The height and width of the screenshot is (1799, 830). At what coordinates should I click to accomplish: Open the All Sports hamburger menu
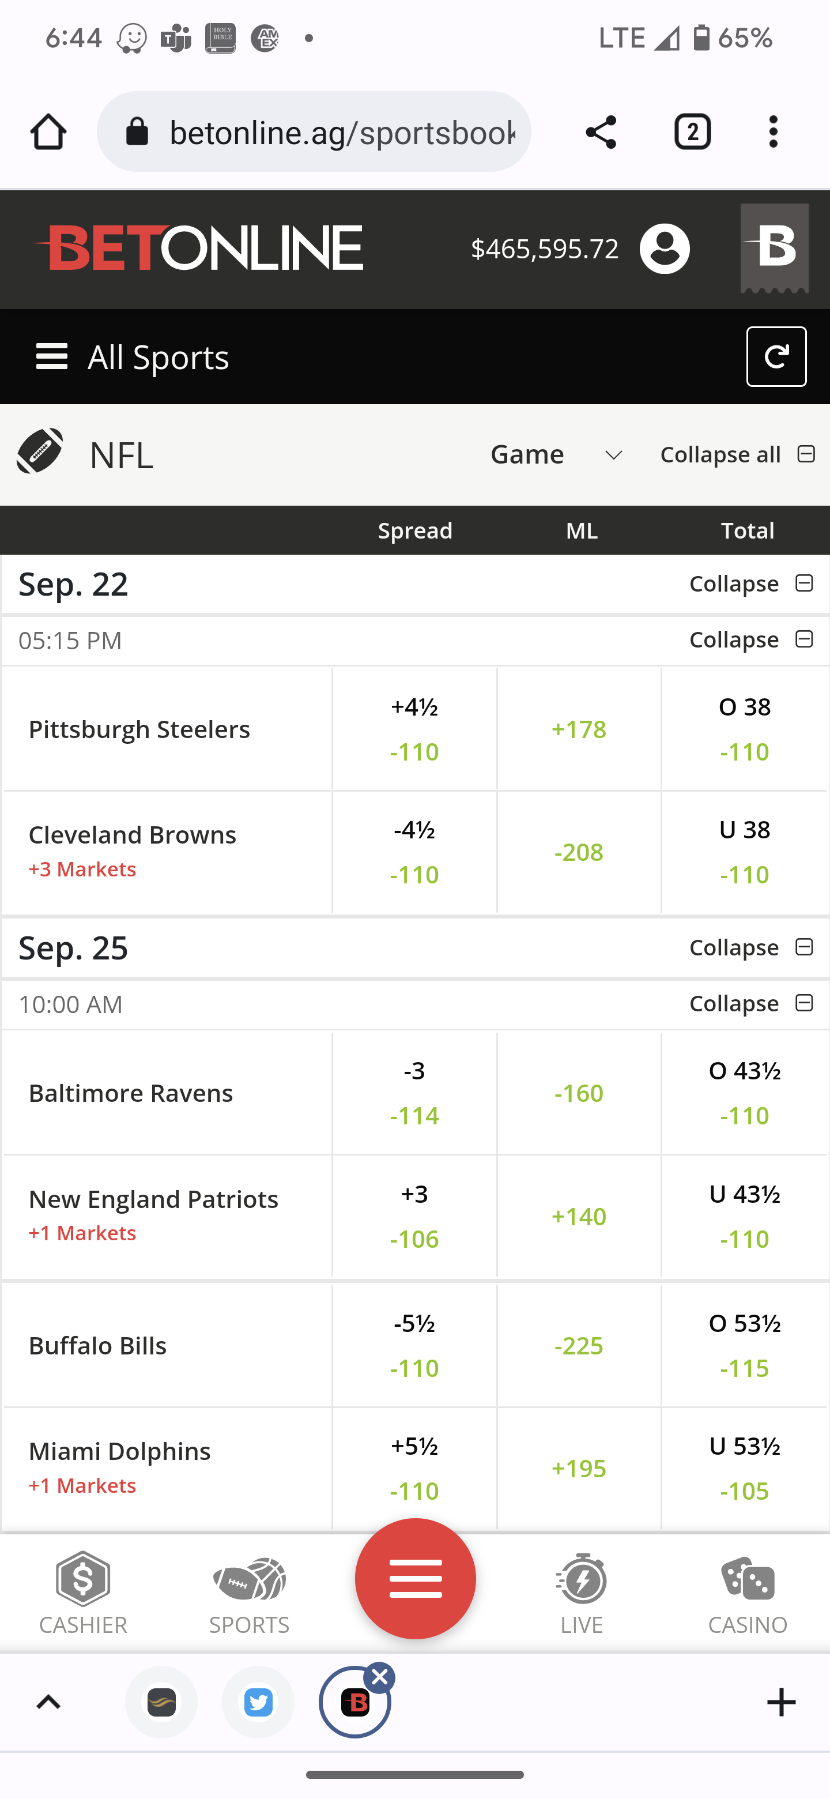click(52, 357)
